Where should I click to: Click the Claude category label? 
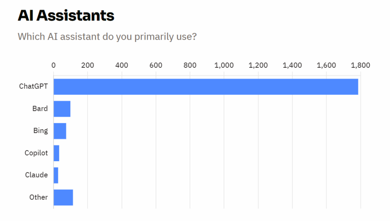[x=37, y=175]
